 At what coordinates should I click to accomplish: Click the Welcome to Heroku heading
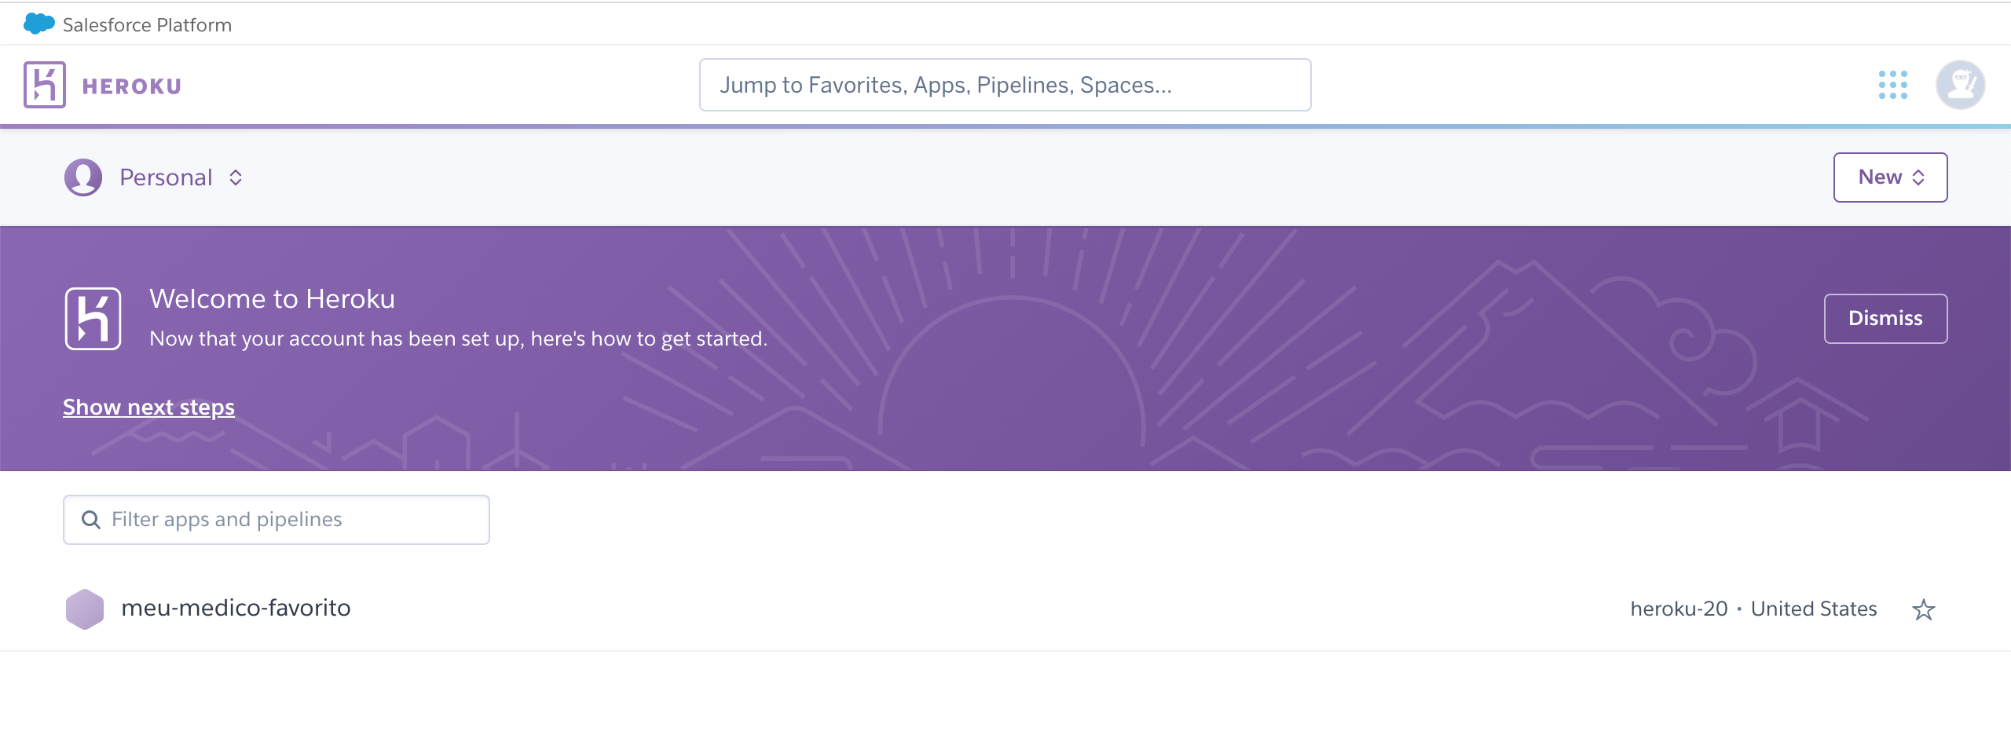[x=272, y=299]
